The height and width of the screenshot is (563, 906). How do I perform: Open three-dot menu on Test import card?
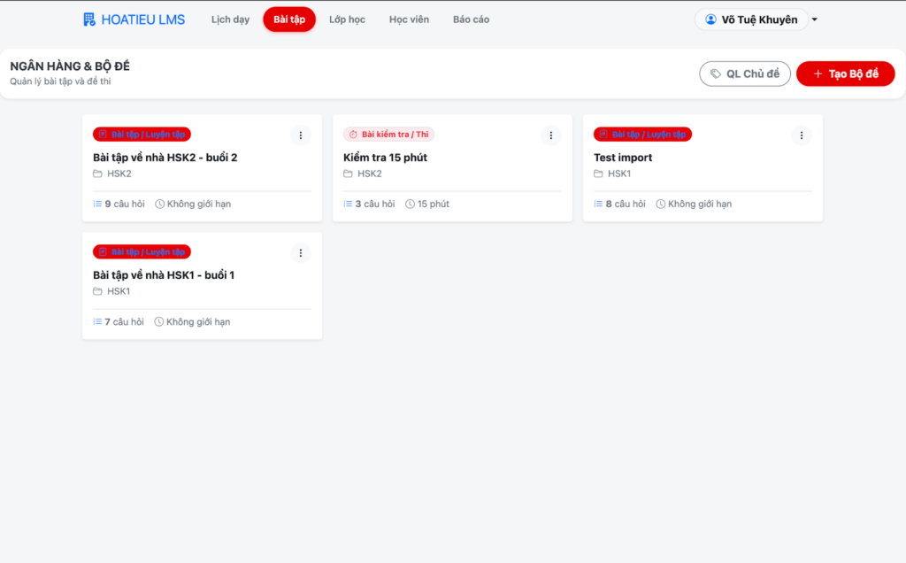[x=802, y=135]
